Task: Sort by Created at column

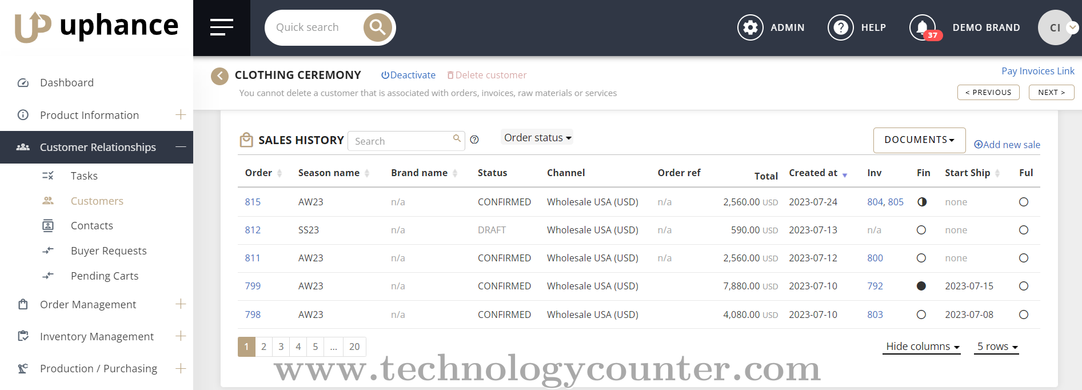Action: pyautogui.click(x=818, y=173)
